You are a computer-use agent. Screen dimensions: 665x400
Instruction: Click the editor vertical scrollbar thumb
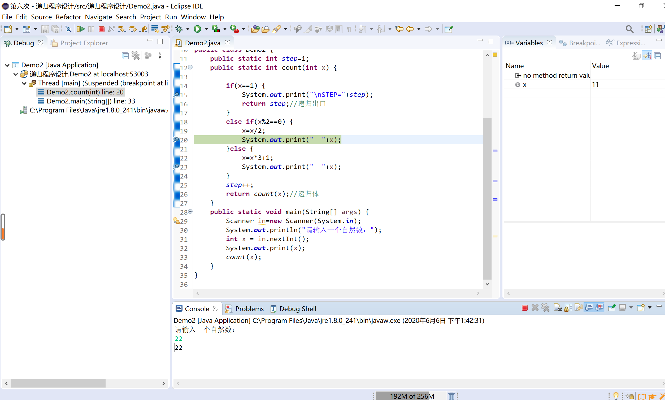point(487,199)
